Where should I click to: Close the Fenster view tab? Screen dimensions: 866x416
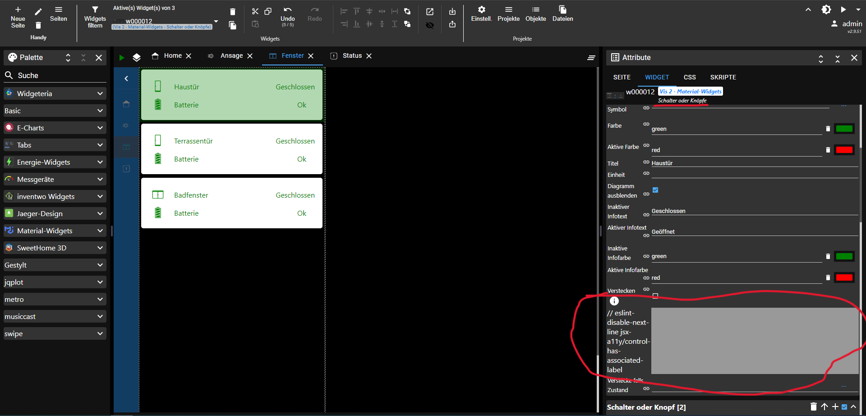[311, 56]
